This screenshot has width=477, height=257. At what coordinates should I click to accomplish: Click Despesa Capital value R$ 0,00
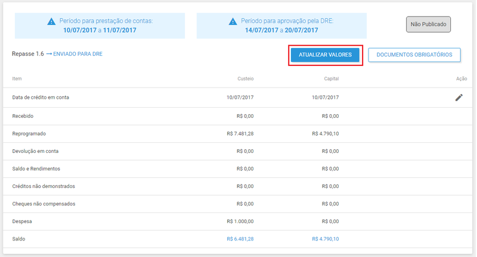(x=330, y=221)
